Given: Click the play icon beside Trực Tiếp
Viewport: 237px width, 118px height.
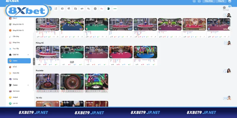Looking at the screenshot, I should [10, 49].
